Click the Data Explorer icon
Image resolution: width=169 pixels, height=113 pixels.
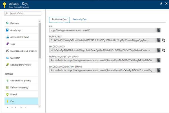point(7,65)
